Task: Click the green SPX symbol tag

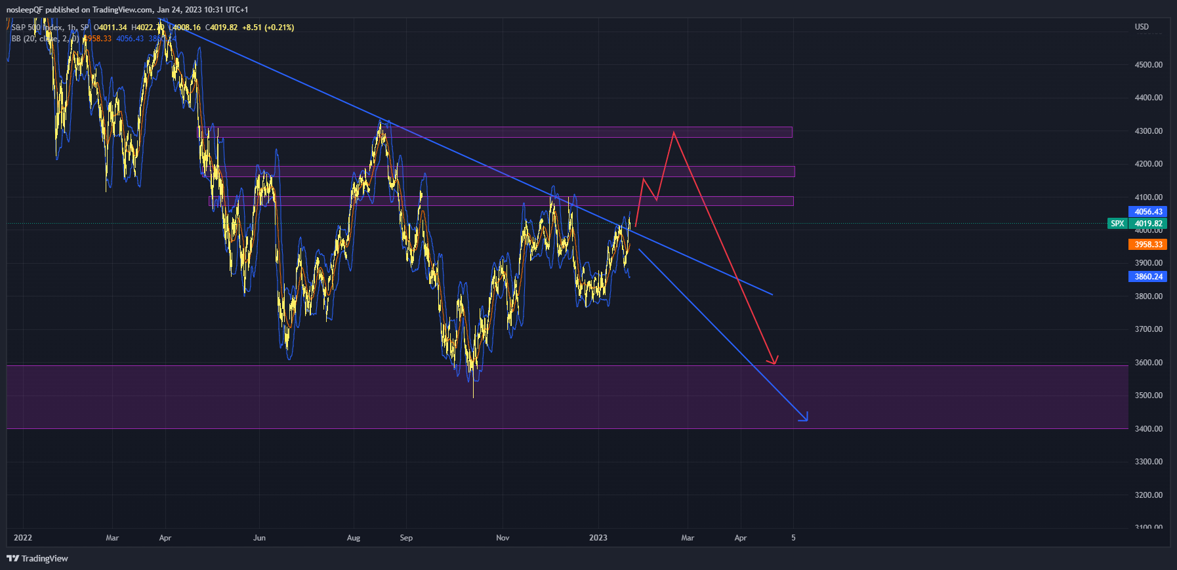Action: [x=1117, y=224]
